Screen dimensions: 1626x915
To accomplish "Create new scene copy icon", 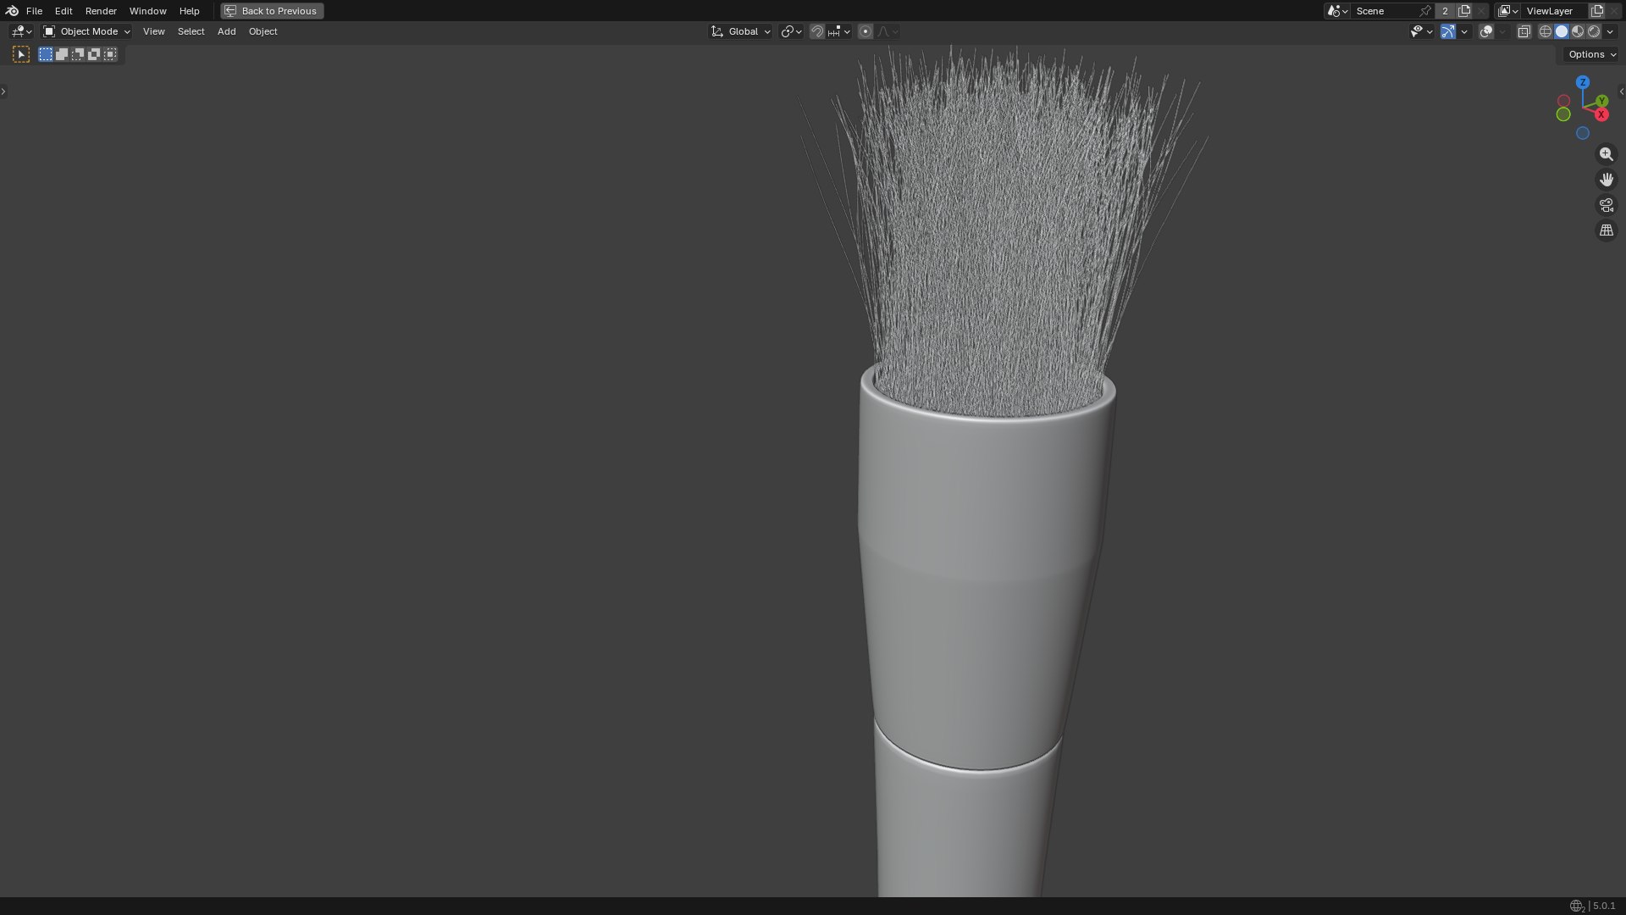I will click(1464, 11).
